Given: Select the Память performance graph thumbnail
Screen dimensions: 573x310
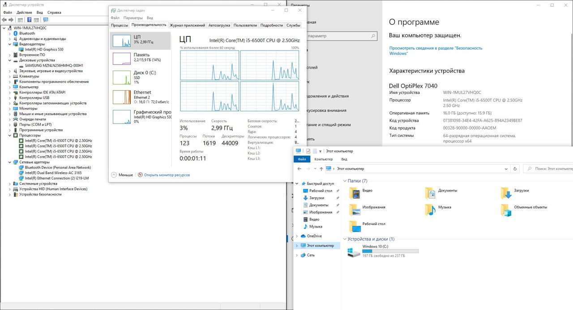Looking at the screenshot, I should [122, 59].
